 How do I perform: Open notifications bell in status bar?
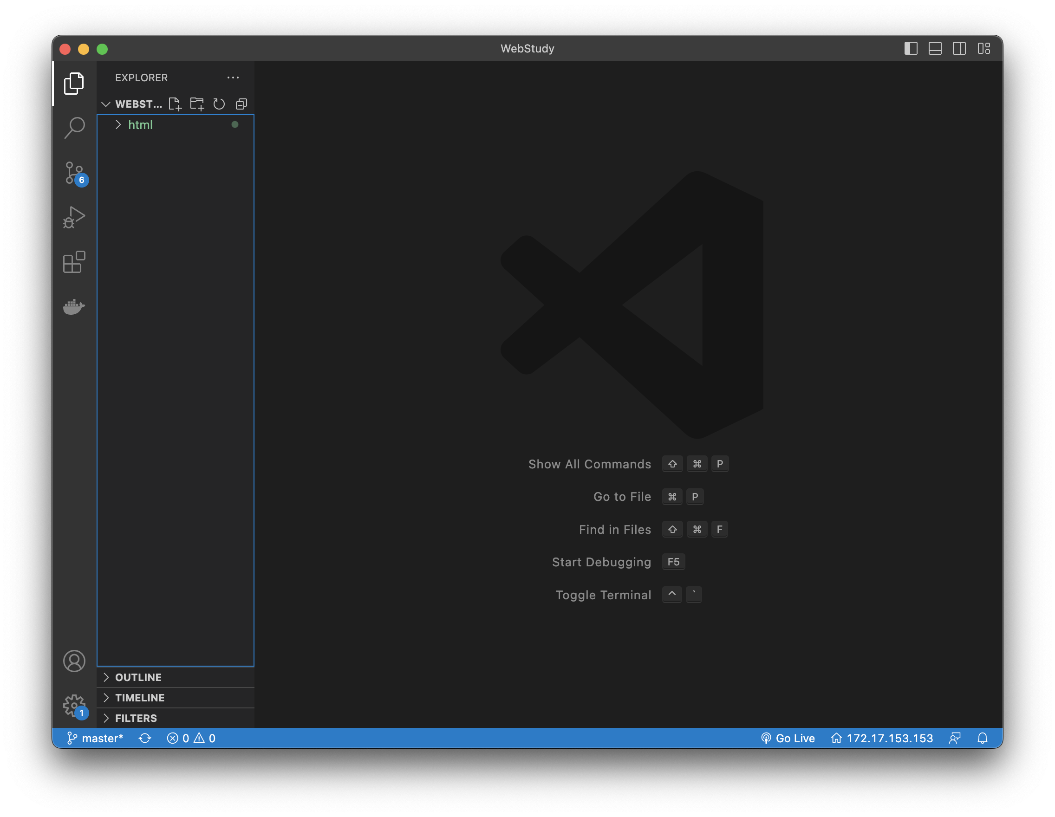(982, 738)
